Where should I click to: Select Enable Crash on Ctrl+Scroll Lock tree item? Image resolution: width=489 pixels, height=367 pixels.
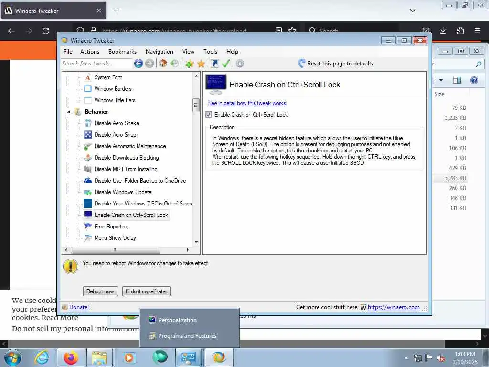pyautogui.click(x=131, y=215)
